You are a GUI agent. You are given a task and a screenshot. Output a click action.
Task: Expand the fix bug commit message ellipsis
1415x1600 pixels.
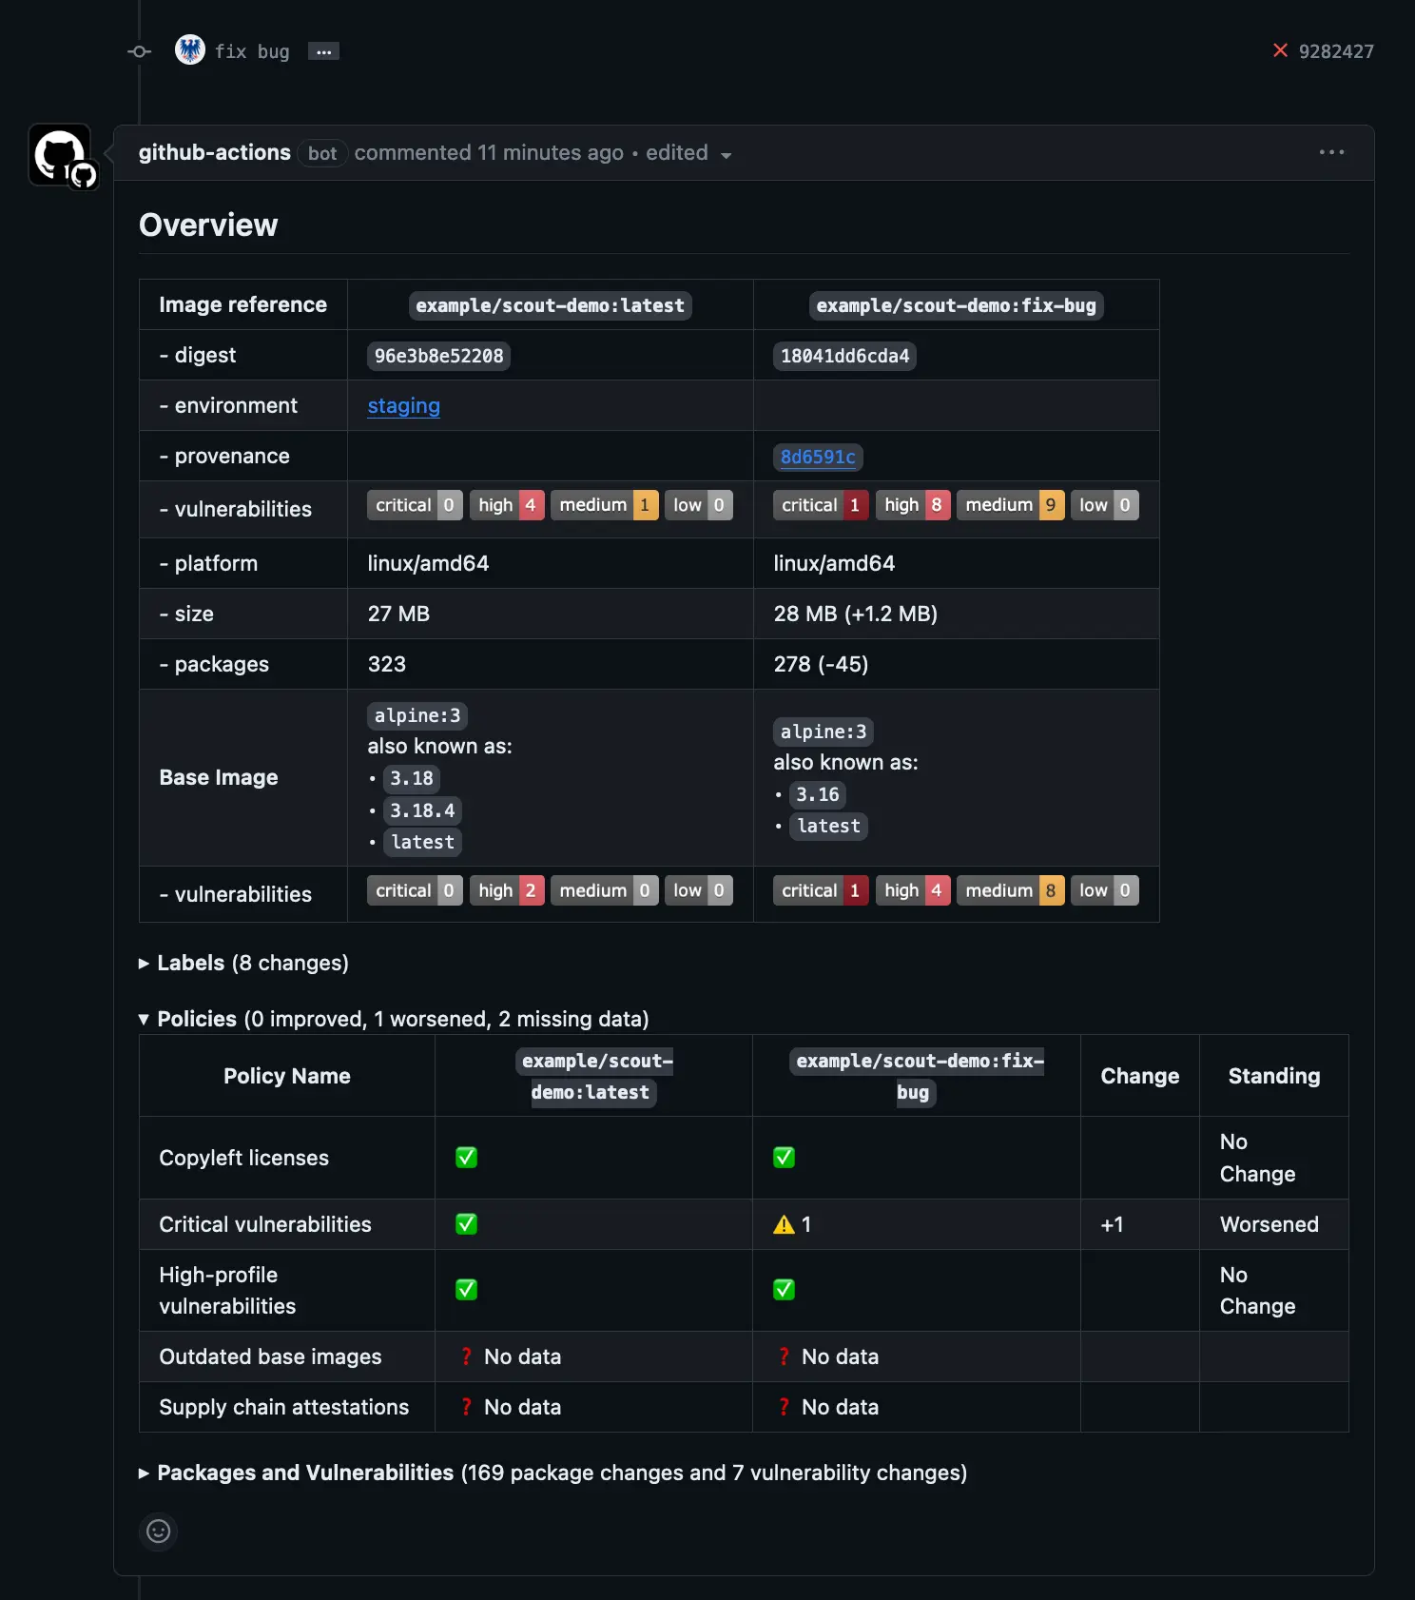coord(323,51)
